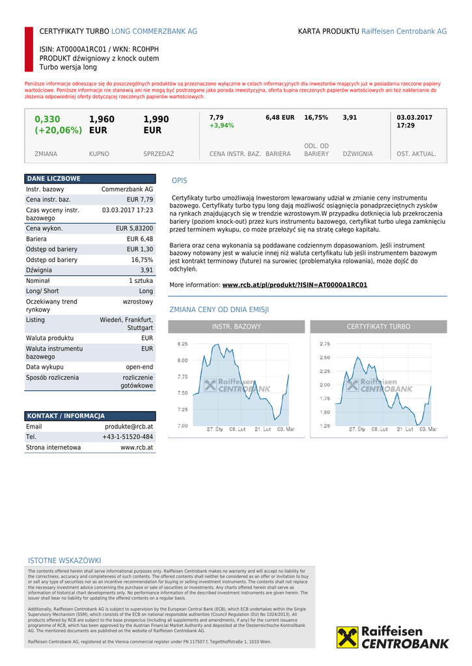Click the ZMIANA CENY OD DNIA EMISJI heading
The image size is (472, 666).
219,310
